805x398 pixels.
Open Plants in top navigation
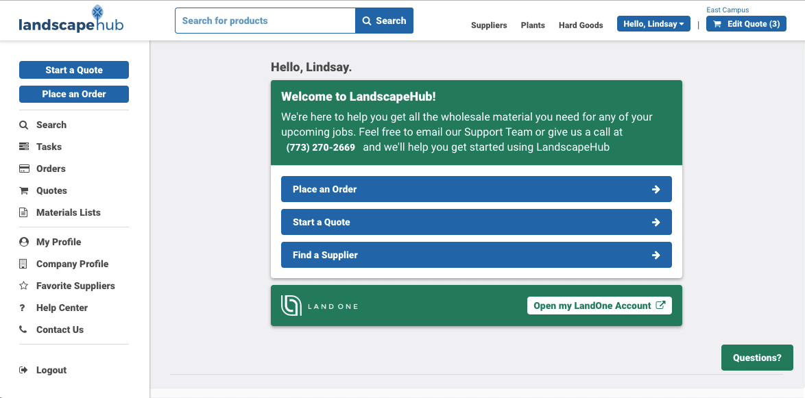coord(533,25)
